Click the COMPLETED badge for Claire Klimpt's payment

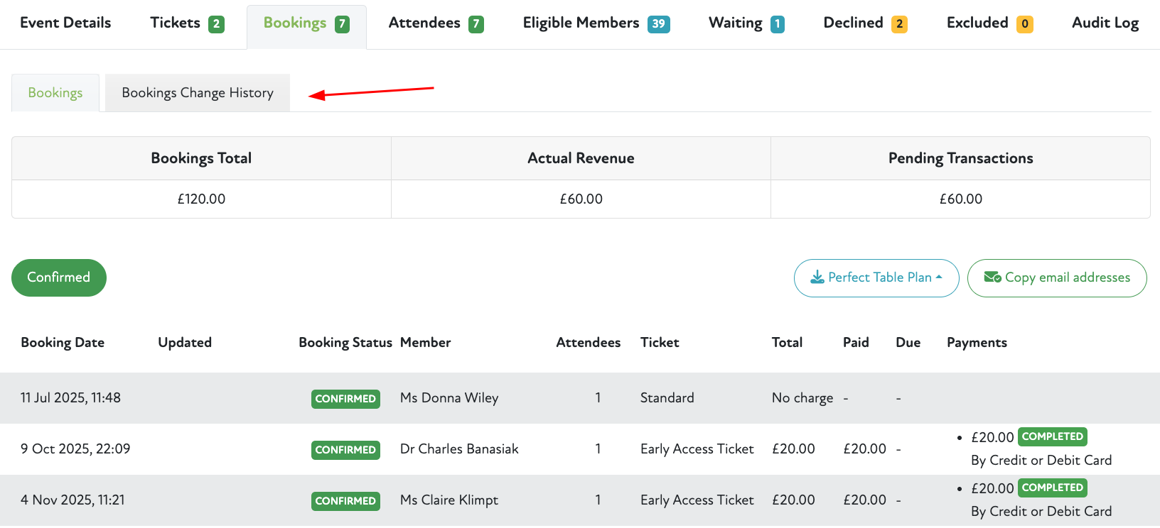click(x=1052, y=488)
